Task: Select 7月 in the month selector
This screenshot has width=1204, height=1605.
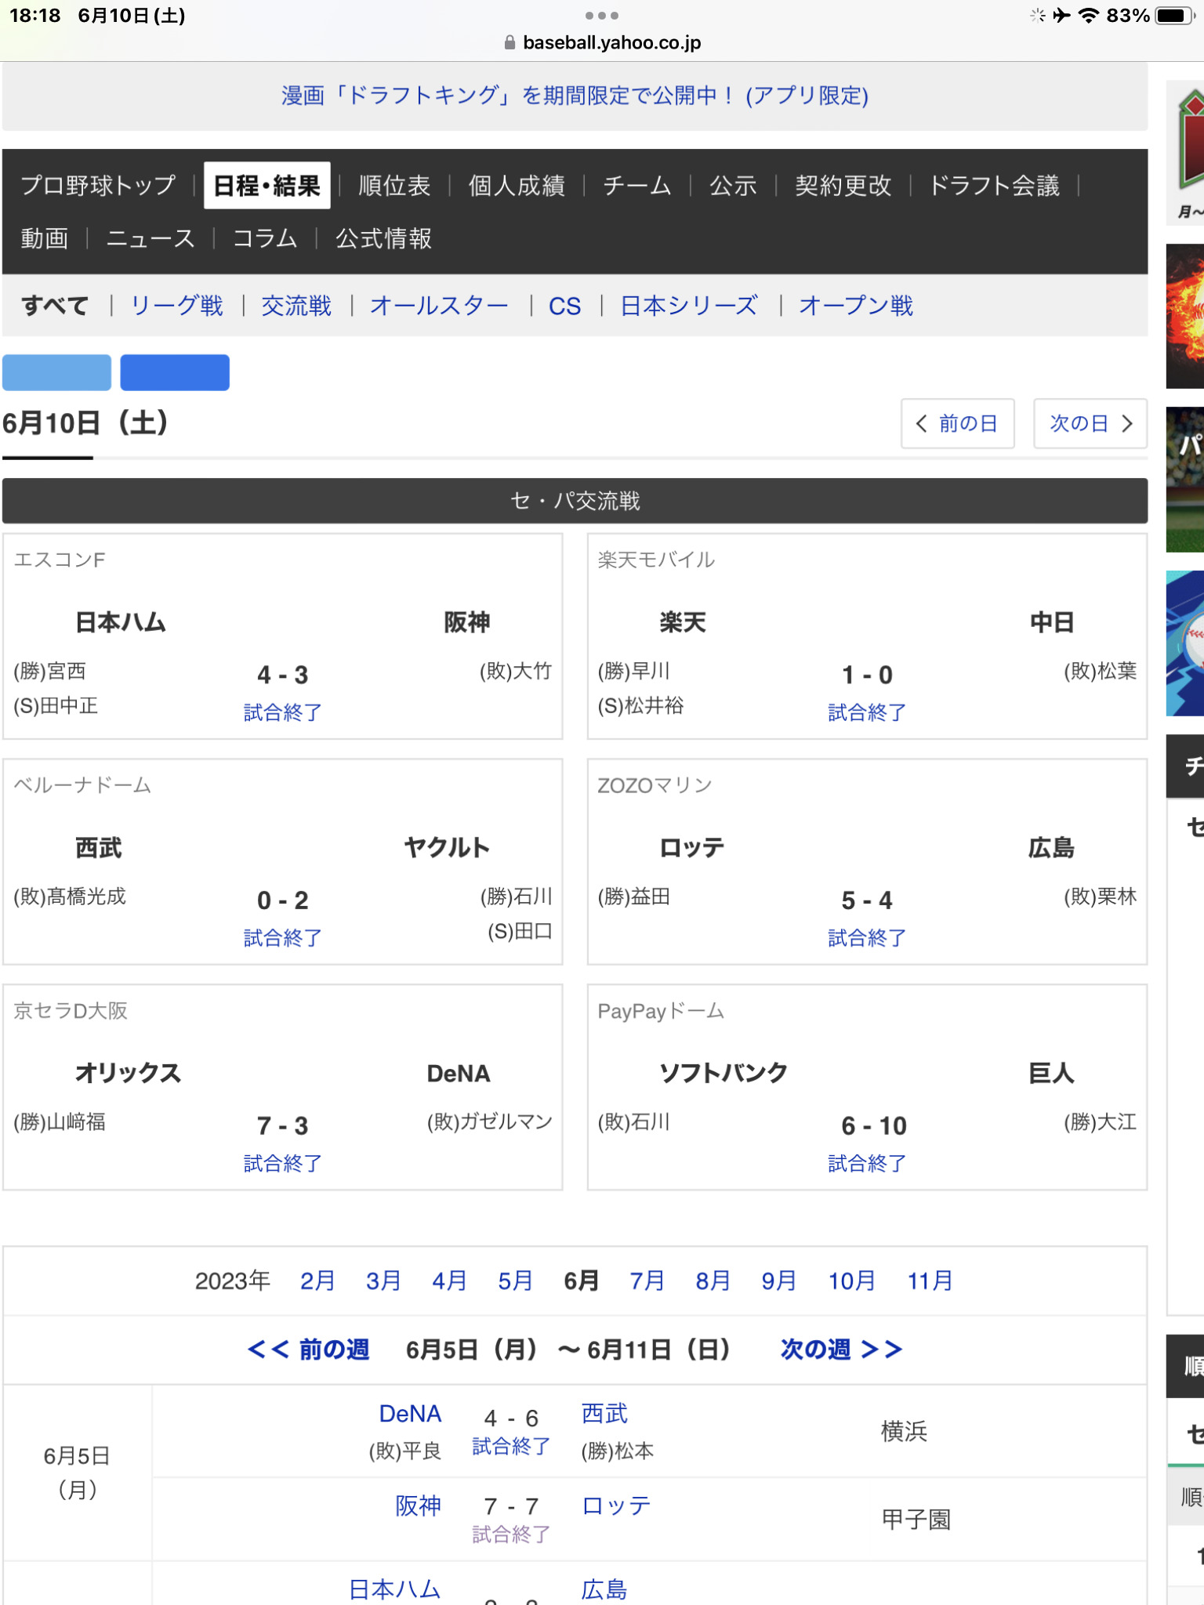Action: (x=647, y=1281)
